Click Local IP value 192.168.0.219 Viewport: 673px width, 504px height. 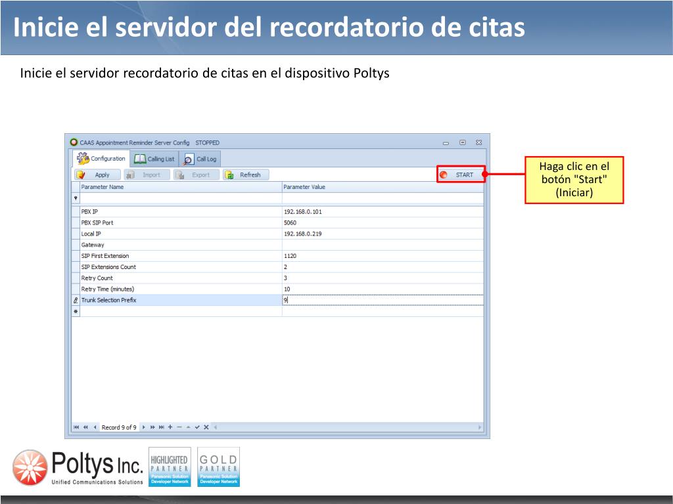point(302,234)
